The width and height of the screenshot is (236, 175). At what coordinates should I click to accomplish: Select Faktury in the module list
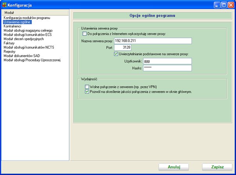pyautogui.click(x=9, y=43)
